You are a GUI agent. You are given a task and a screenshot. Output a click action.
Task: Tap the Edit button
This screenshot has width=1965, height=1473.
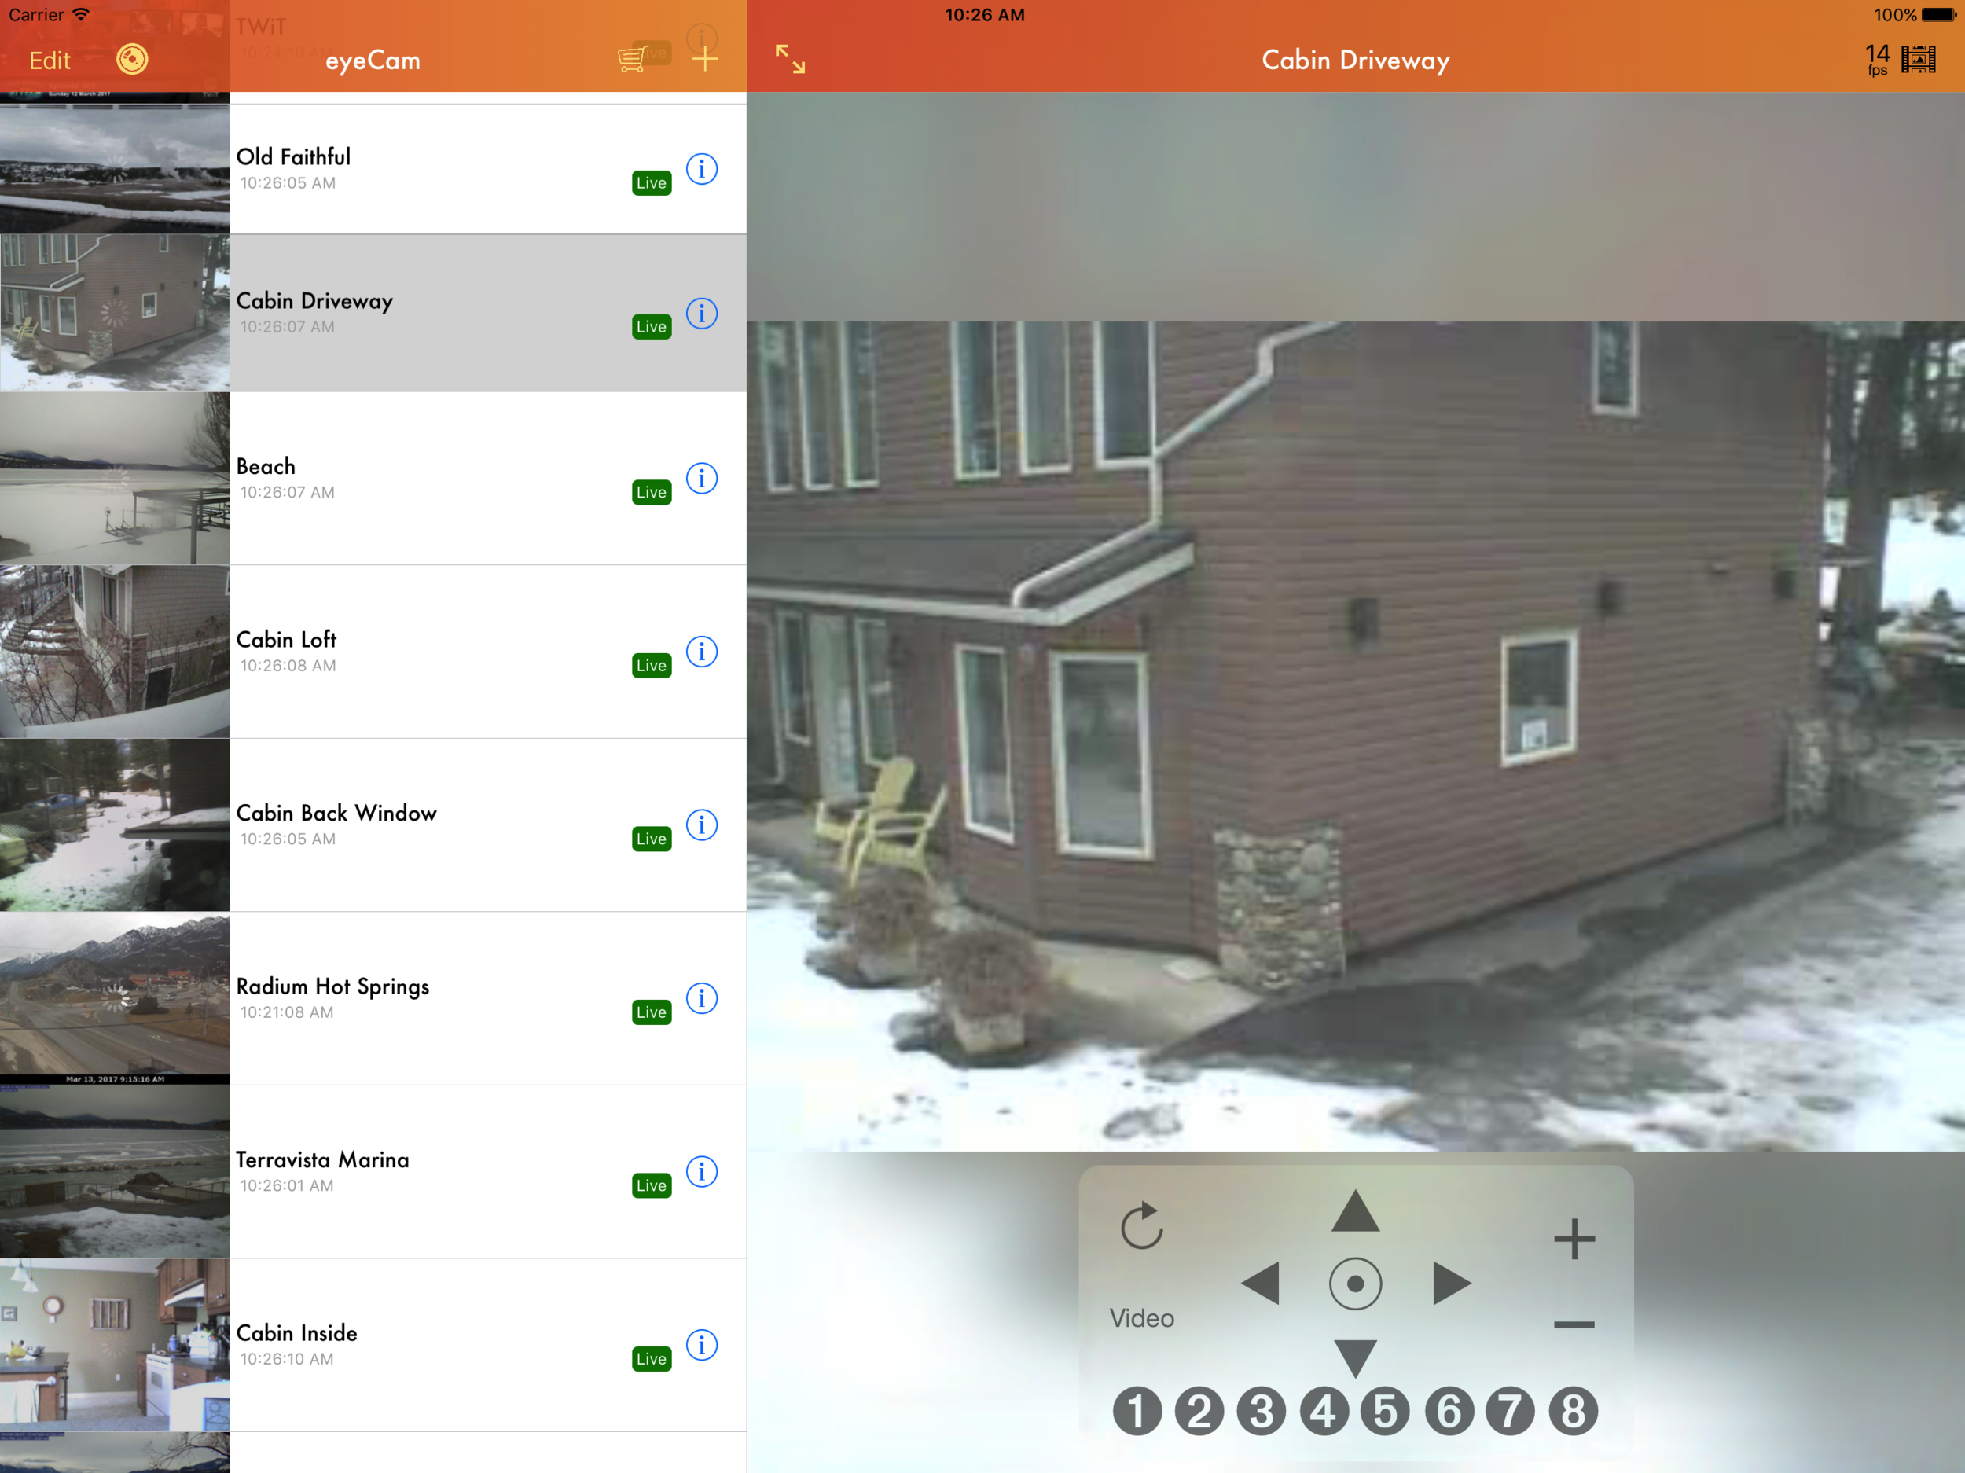click(50, 61)
